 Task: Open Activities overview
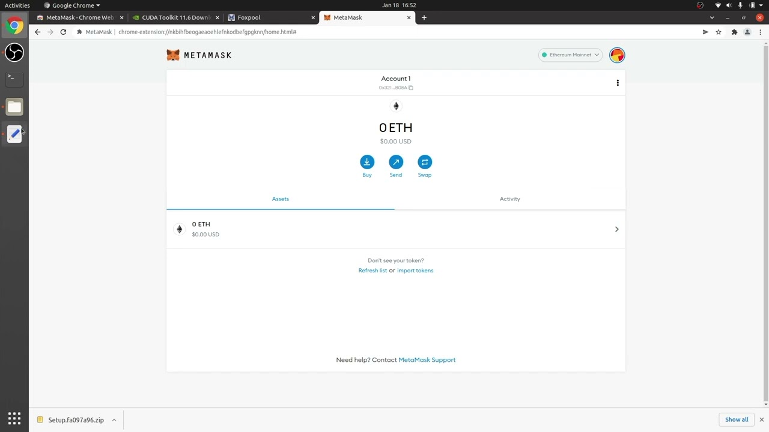(17, 5)
